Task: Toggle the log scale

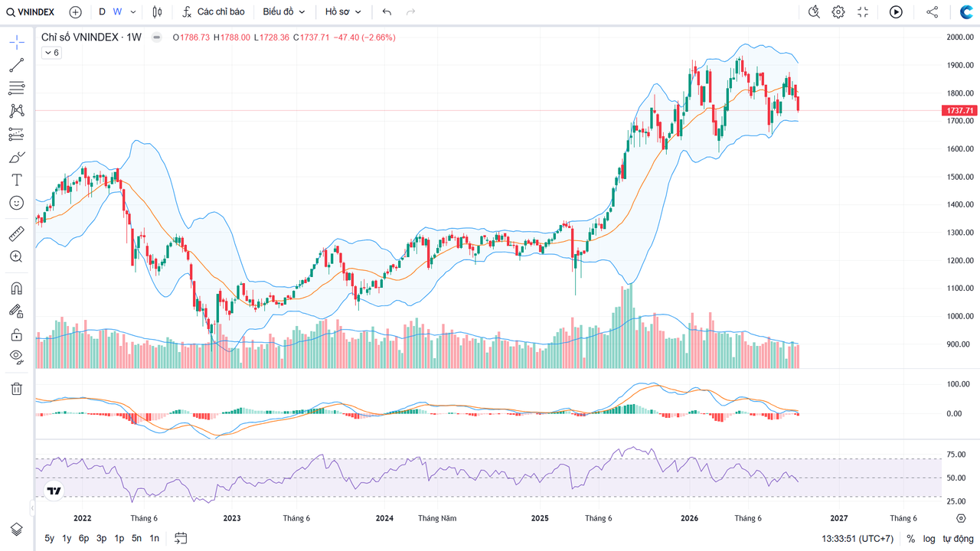Action: coord(929,539)
